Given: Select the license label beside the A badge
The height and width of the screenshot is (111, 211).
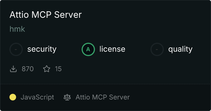Looking at the screenshot, I should point(112,49).
